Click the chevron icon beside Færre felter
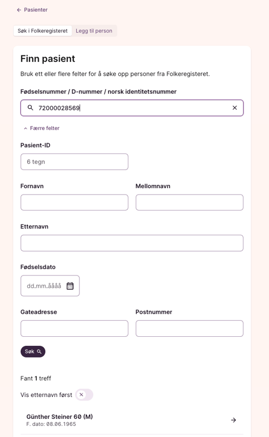The image size is (269, 437). point(26,128)
